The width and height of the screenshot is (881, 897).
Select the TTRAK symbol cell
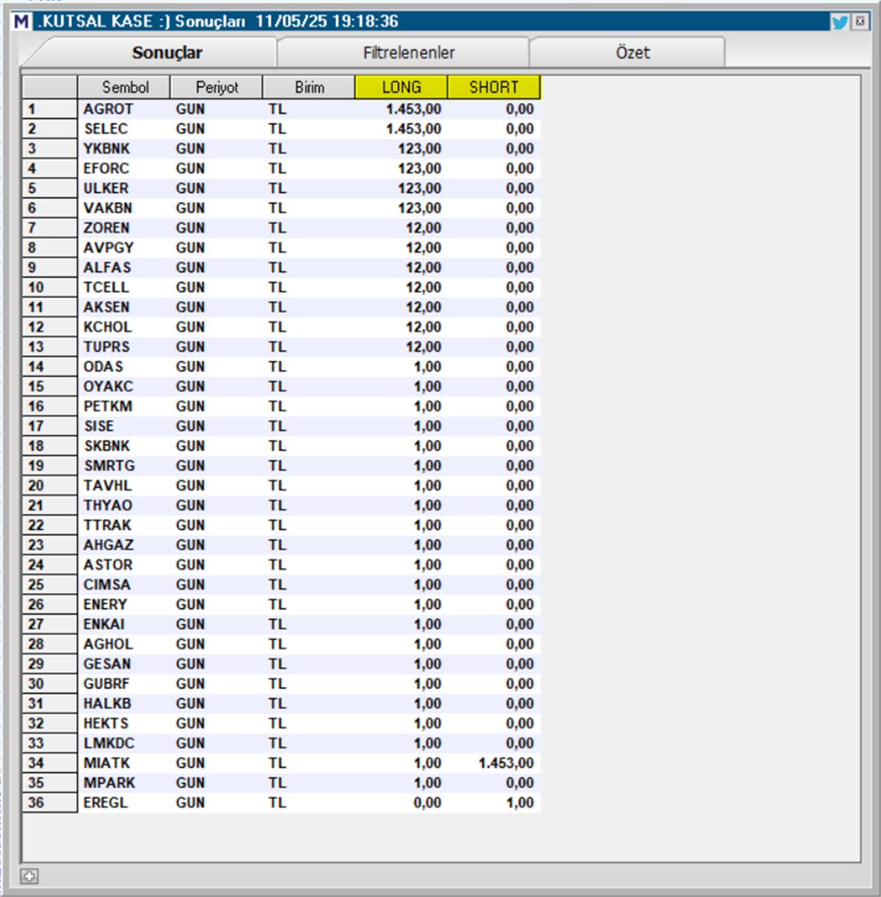tap(124, 525)
